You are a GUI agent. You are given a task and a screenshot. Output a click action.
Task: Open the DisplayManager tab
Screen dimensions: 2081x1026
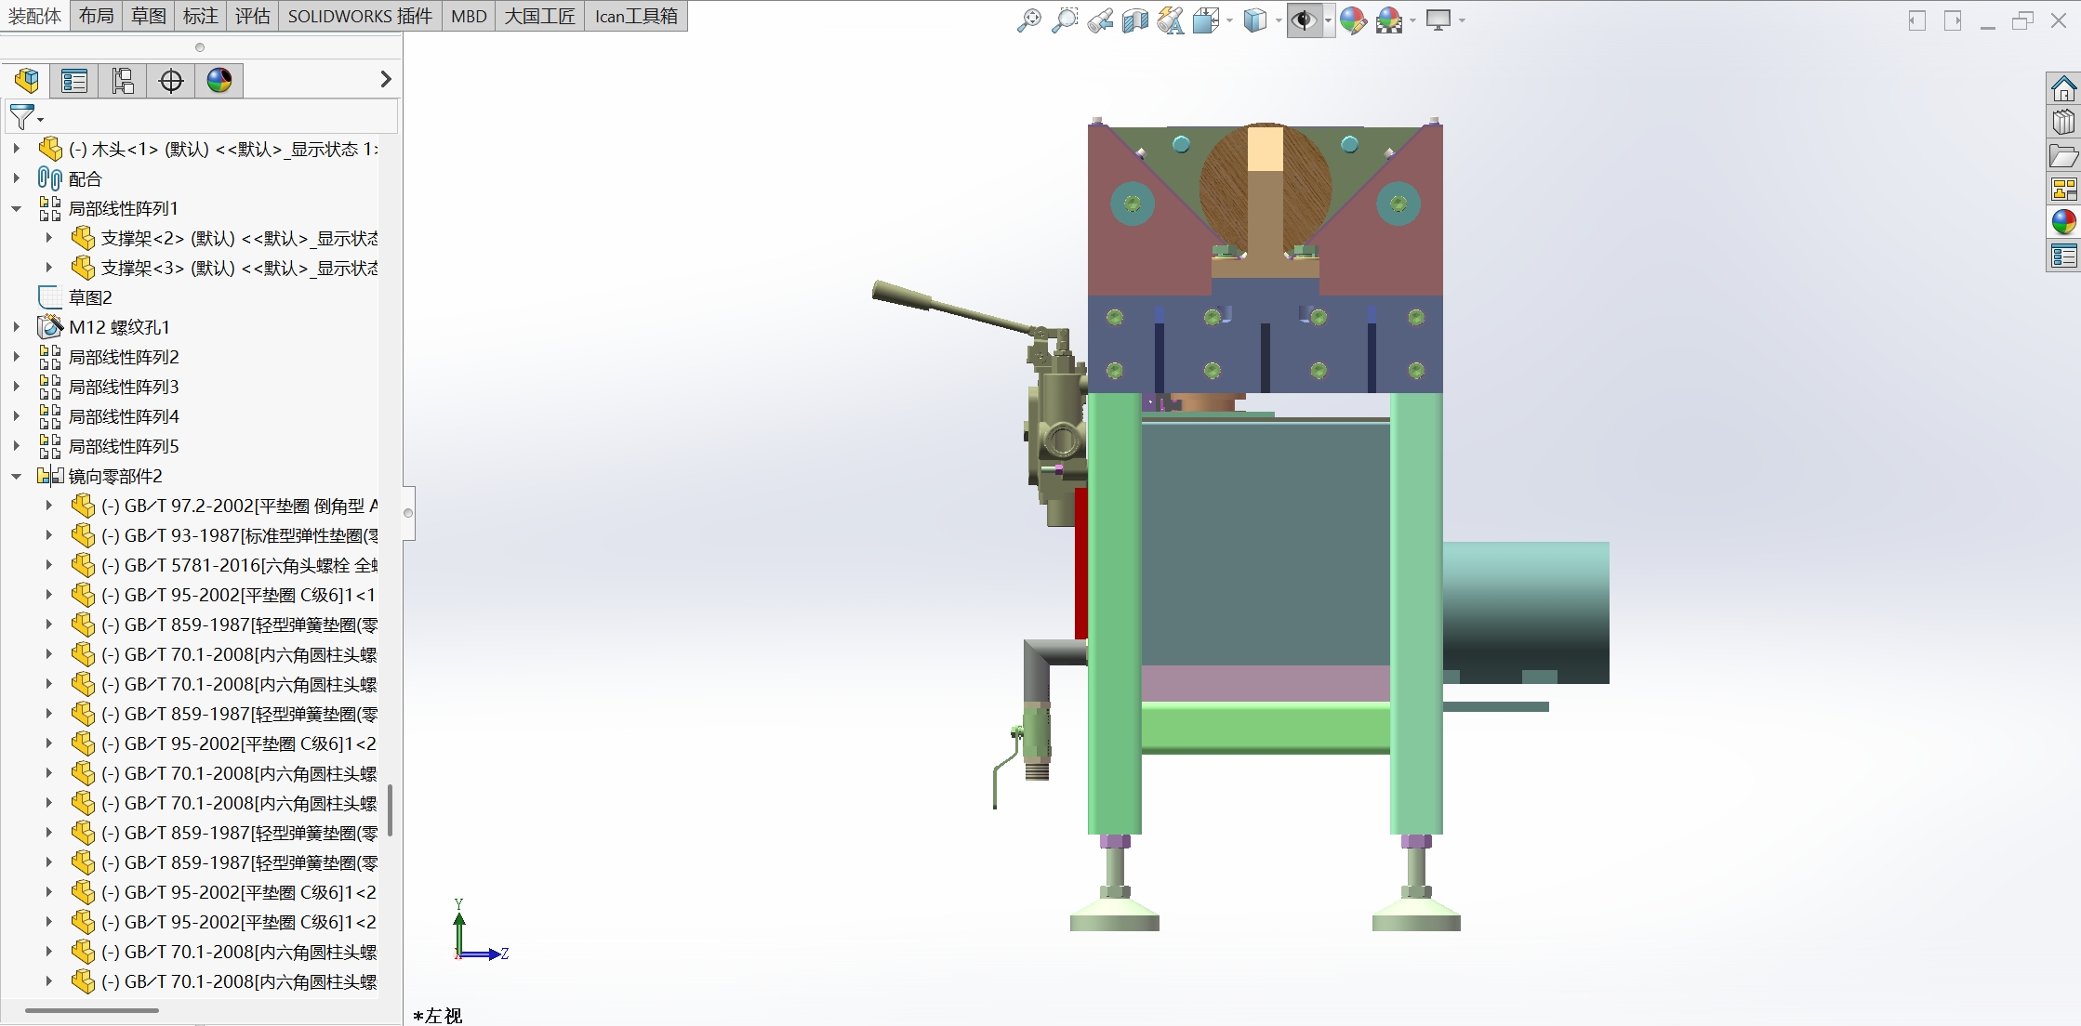(x=219, y=81)
